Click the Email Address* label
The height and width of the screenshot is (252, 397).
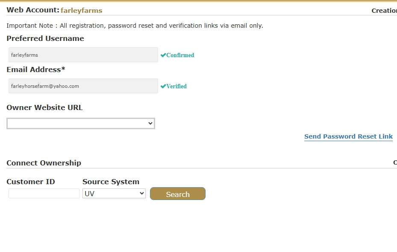click(36, 70)
